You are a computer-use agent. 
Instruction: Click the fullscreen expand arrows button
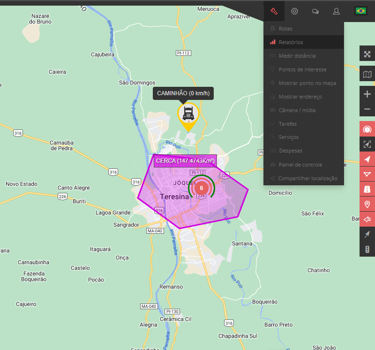coord(367,53)
